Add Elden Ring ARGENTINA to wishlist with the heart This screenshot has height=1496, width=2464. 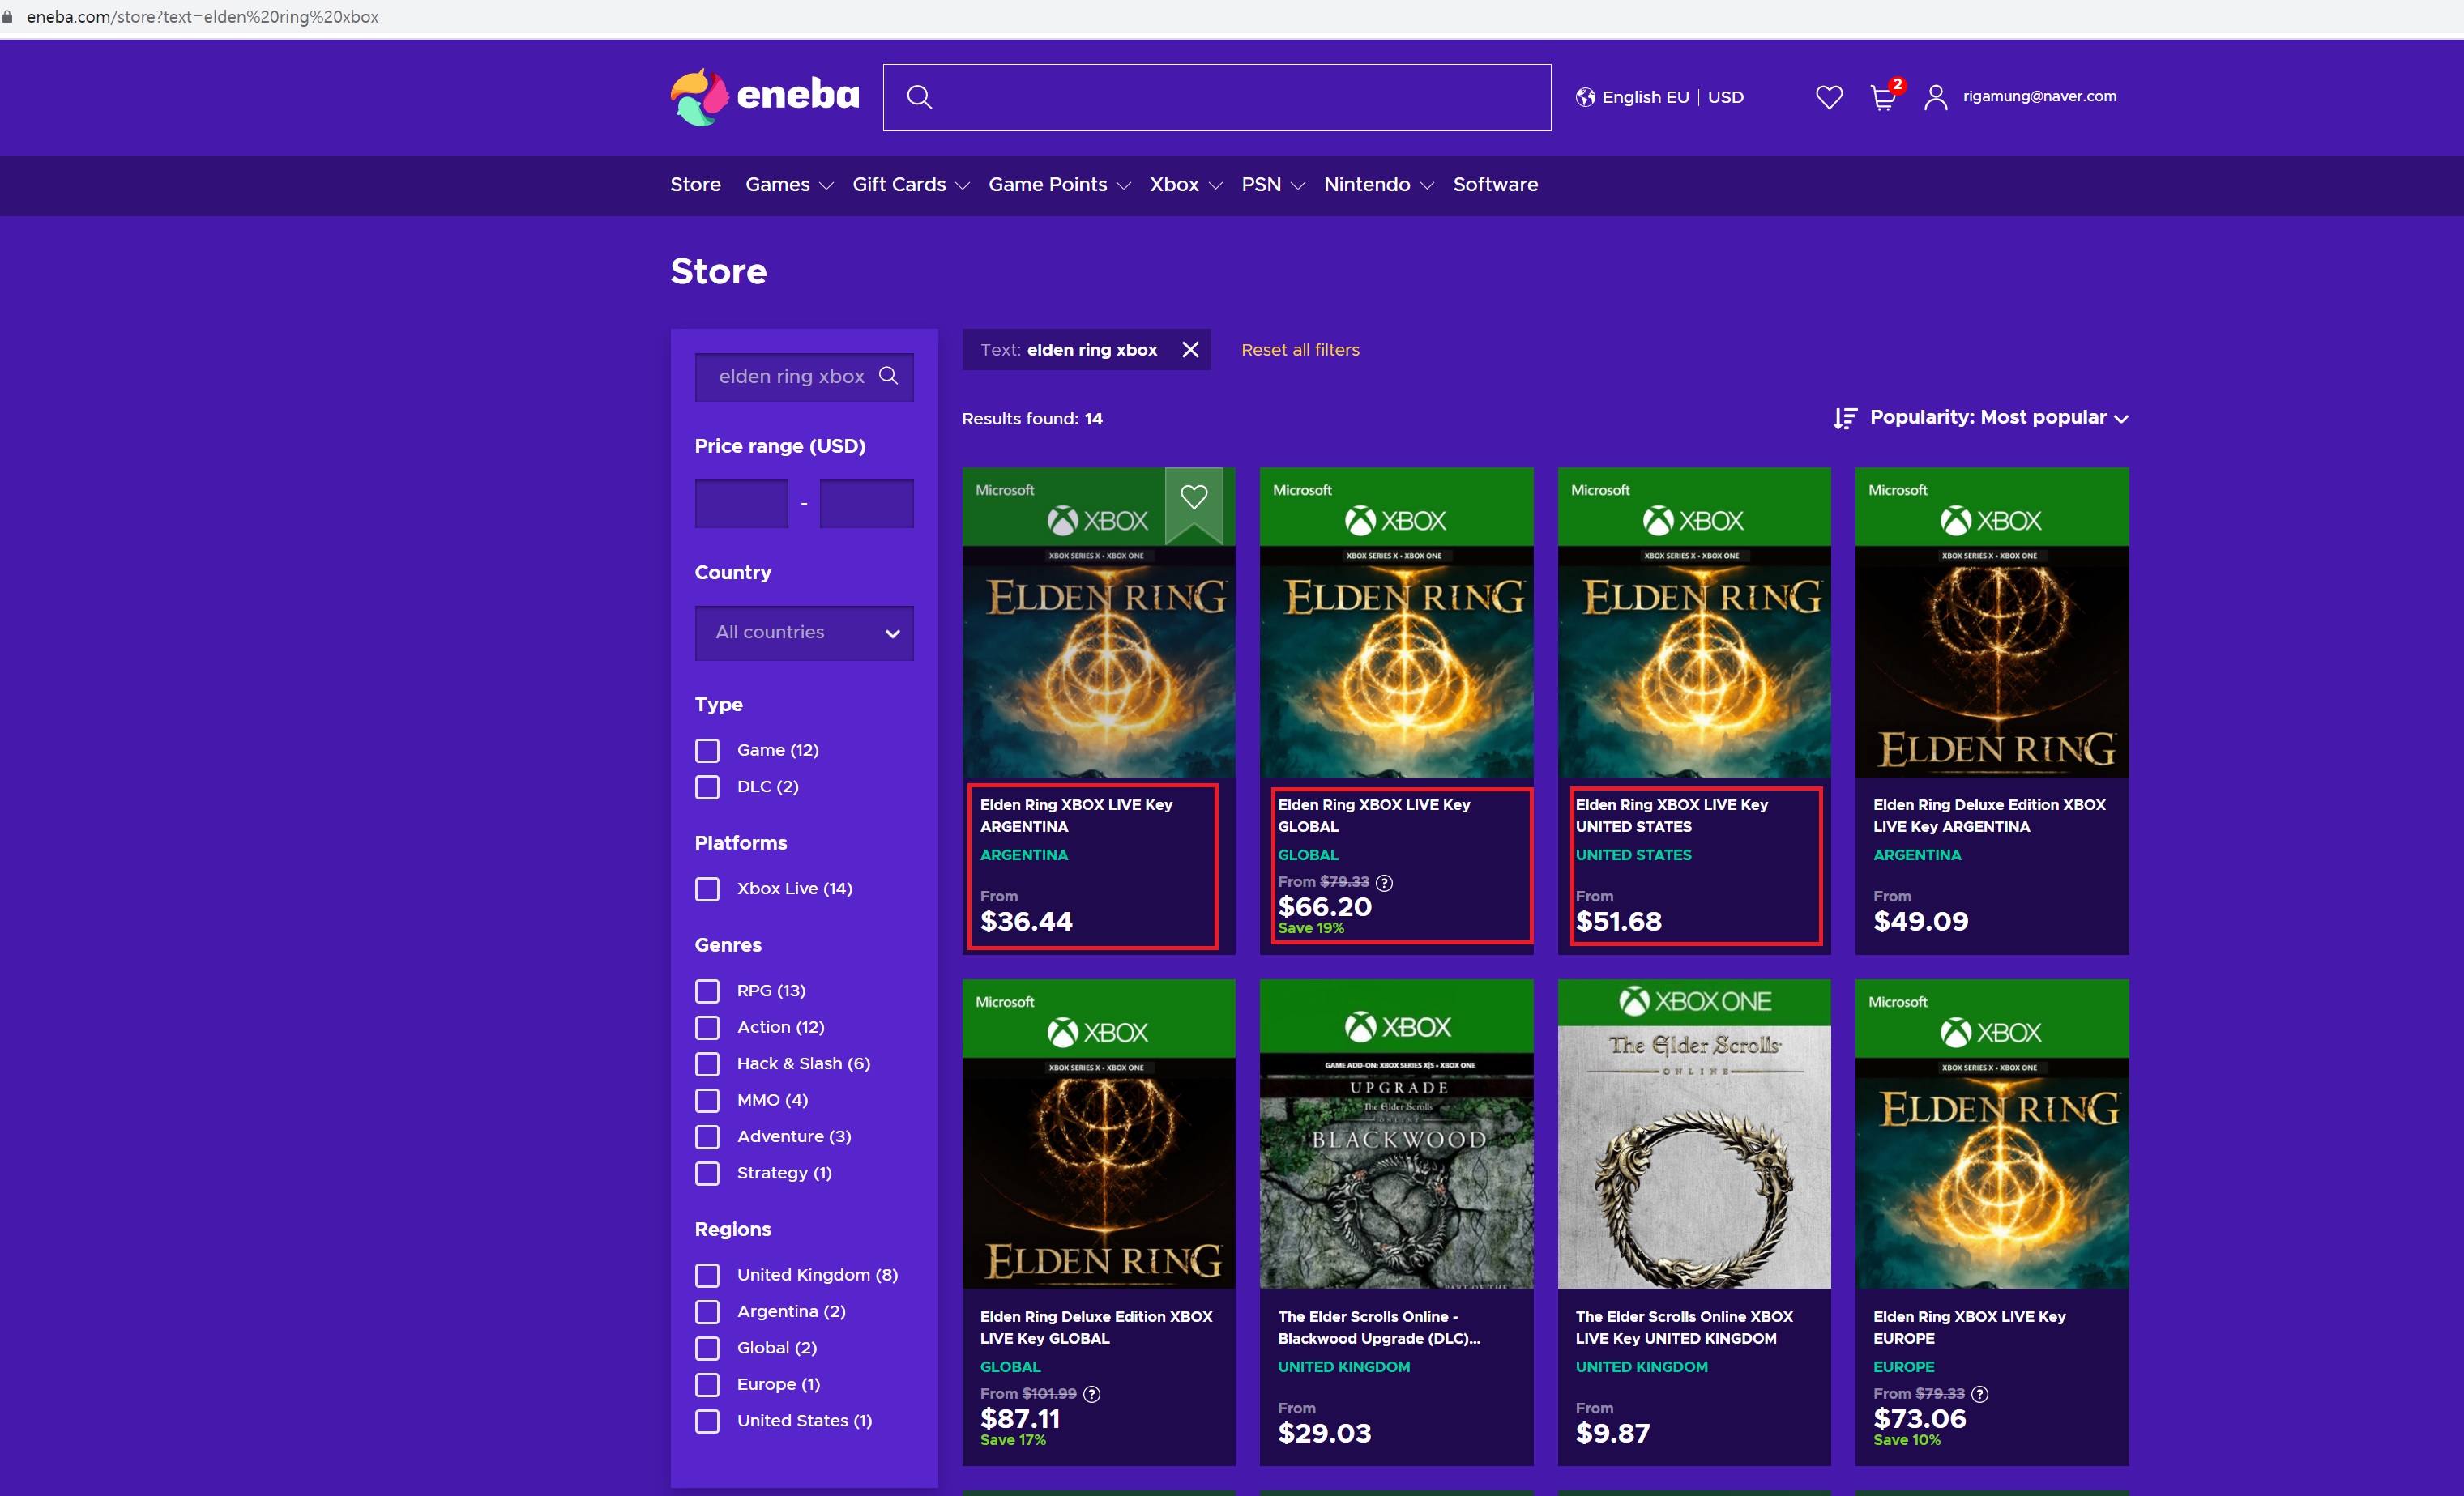pos(1194,497)
